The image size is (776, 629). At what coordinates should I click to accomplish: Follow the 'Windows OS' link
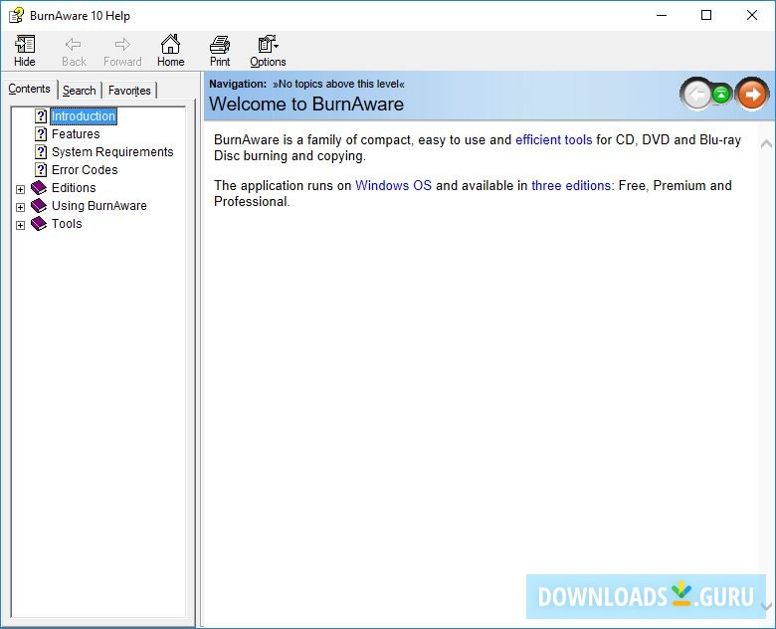(393, 186)
